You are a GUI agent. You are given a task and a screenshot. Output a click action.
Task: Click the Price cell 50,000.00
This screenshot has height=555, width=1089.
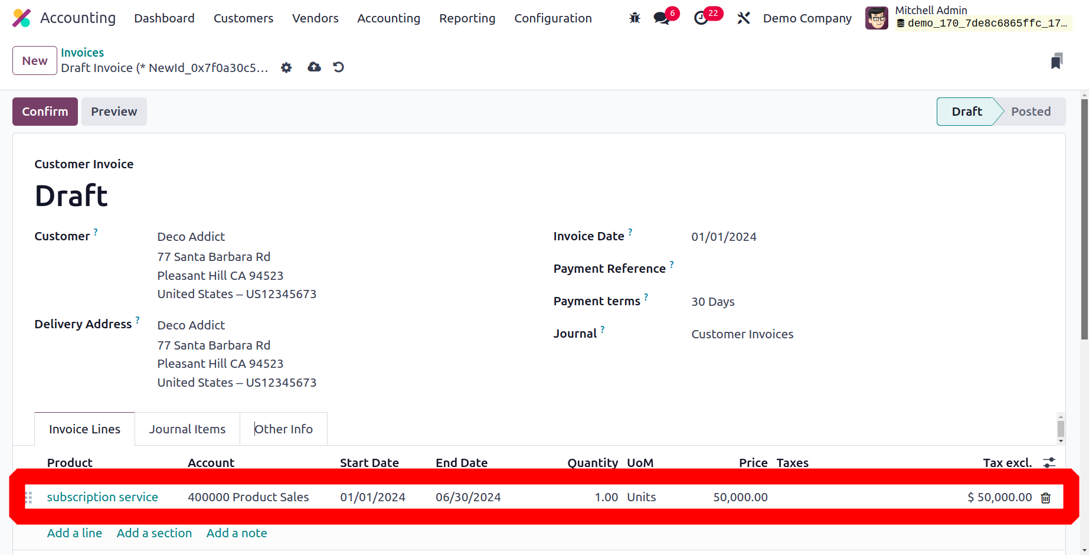coord(740,497)
